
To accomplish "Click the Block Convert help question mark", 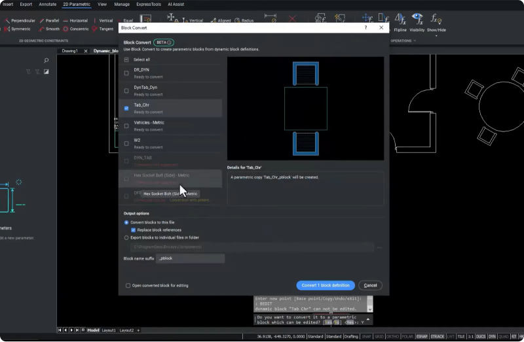I will point(365,28).
